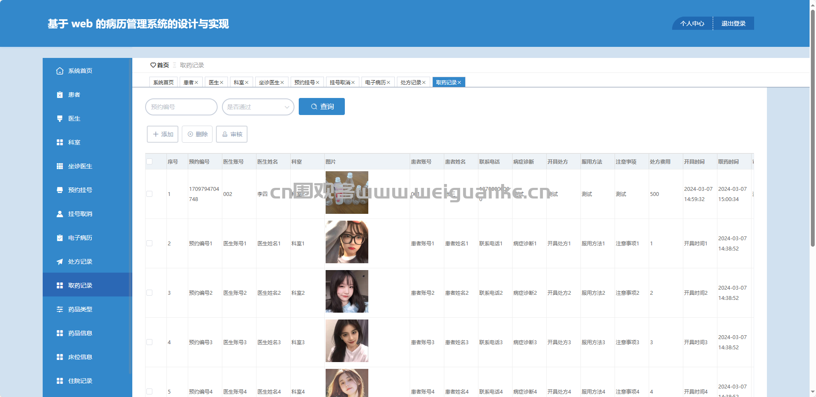The image size is (816, 397).
Task: Close the 电子病历 tab with its X
Action: 388,83
